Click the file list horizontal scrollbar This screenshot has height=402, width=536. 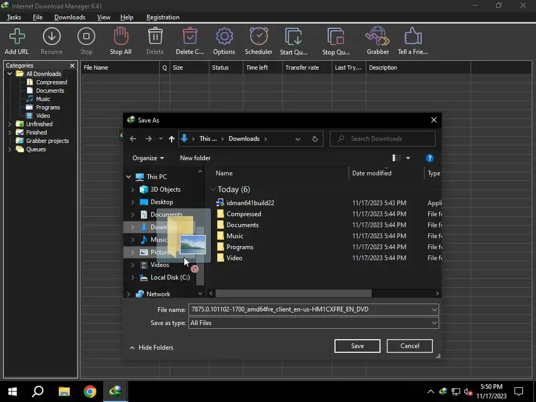pyautogui.click(x=293, y=294)
